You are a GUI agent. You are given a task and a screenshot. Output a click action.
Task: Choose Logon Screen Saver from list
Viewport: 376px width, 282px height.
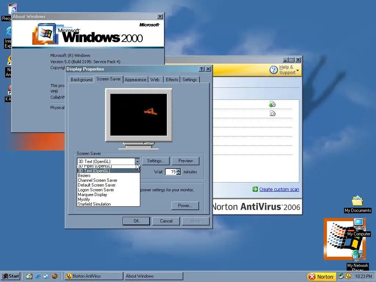[x=108, y=190]
